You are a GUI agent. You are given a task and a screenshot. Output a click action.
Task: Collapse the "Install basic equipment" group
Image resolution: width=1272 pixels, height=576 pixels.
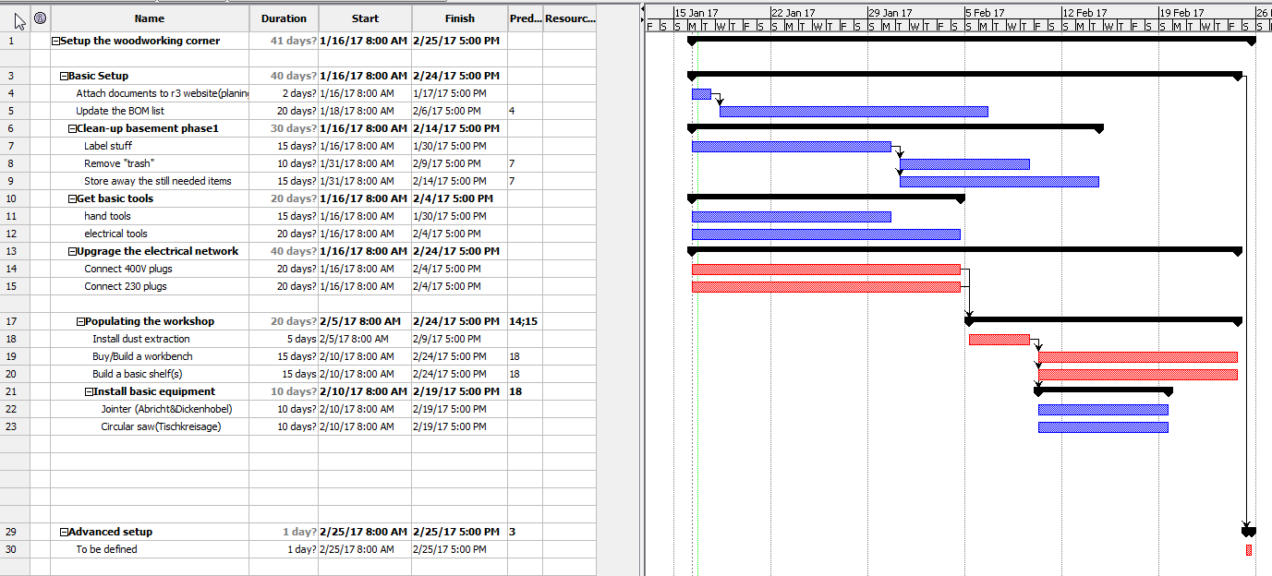(x=88, y=391)
